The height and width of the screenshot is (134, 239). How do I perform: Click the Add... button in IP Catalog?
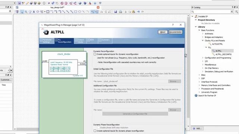click(x=197, y=128)
